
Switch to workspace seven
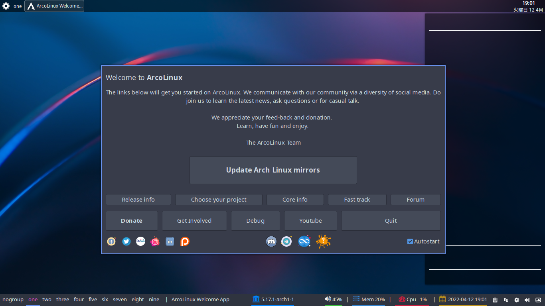pyautogui.click(x=120, y=300)
